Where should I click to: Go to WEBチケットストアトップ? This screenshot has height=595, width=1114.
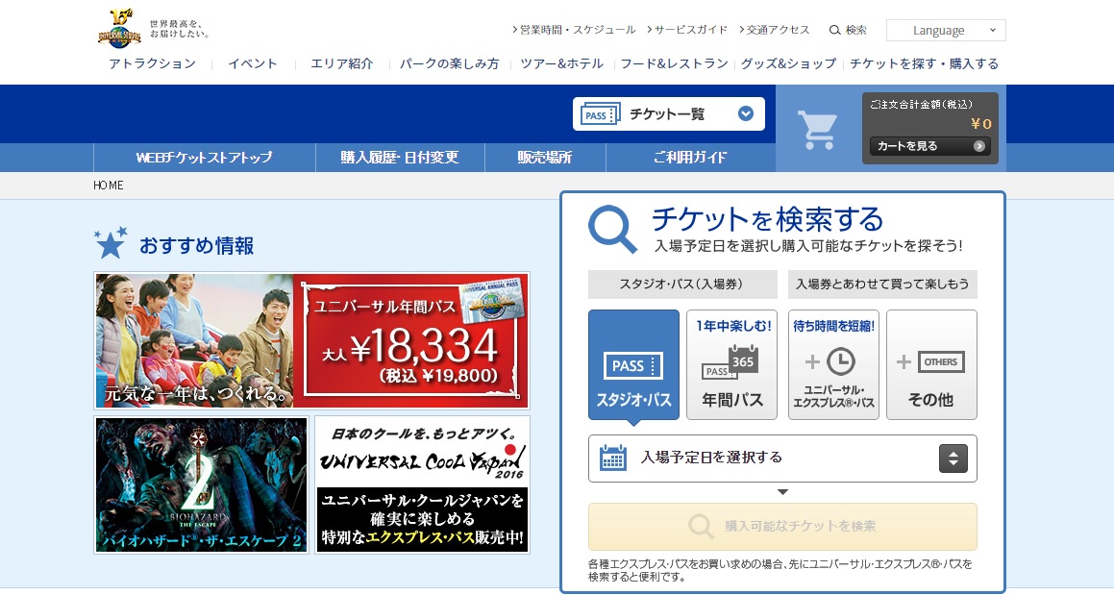pyautogui.click(x=205, y=157)
